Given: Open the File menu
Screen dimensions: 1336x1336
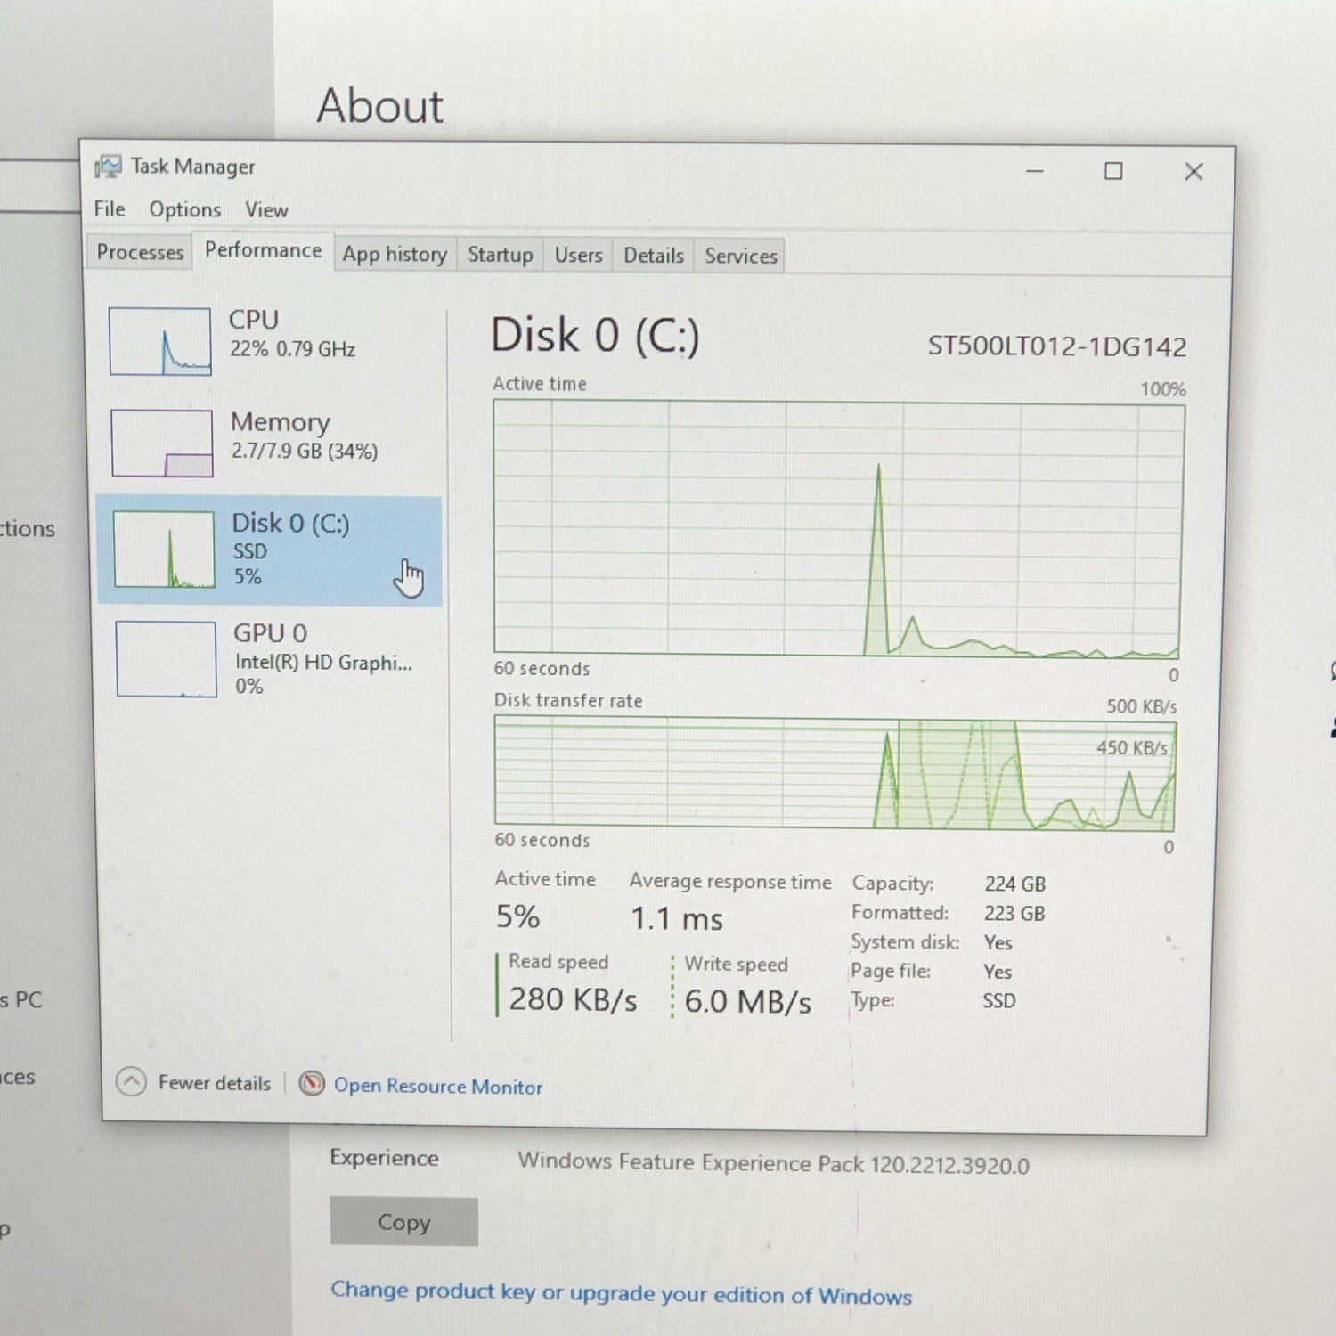Looking at the screenshot, I should point(110,208).
